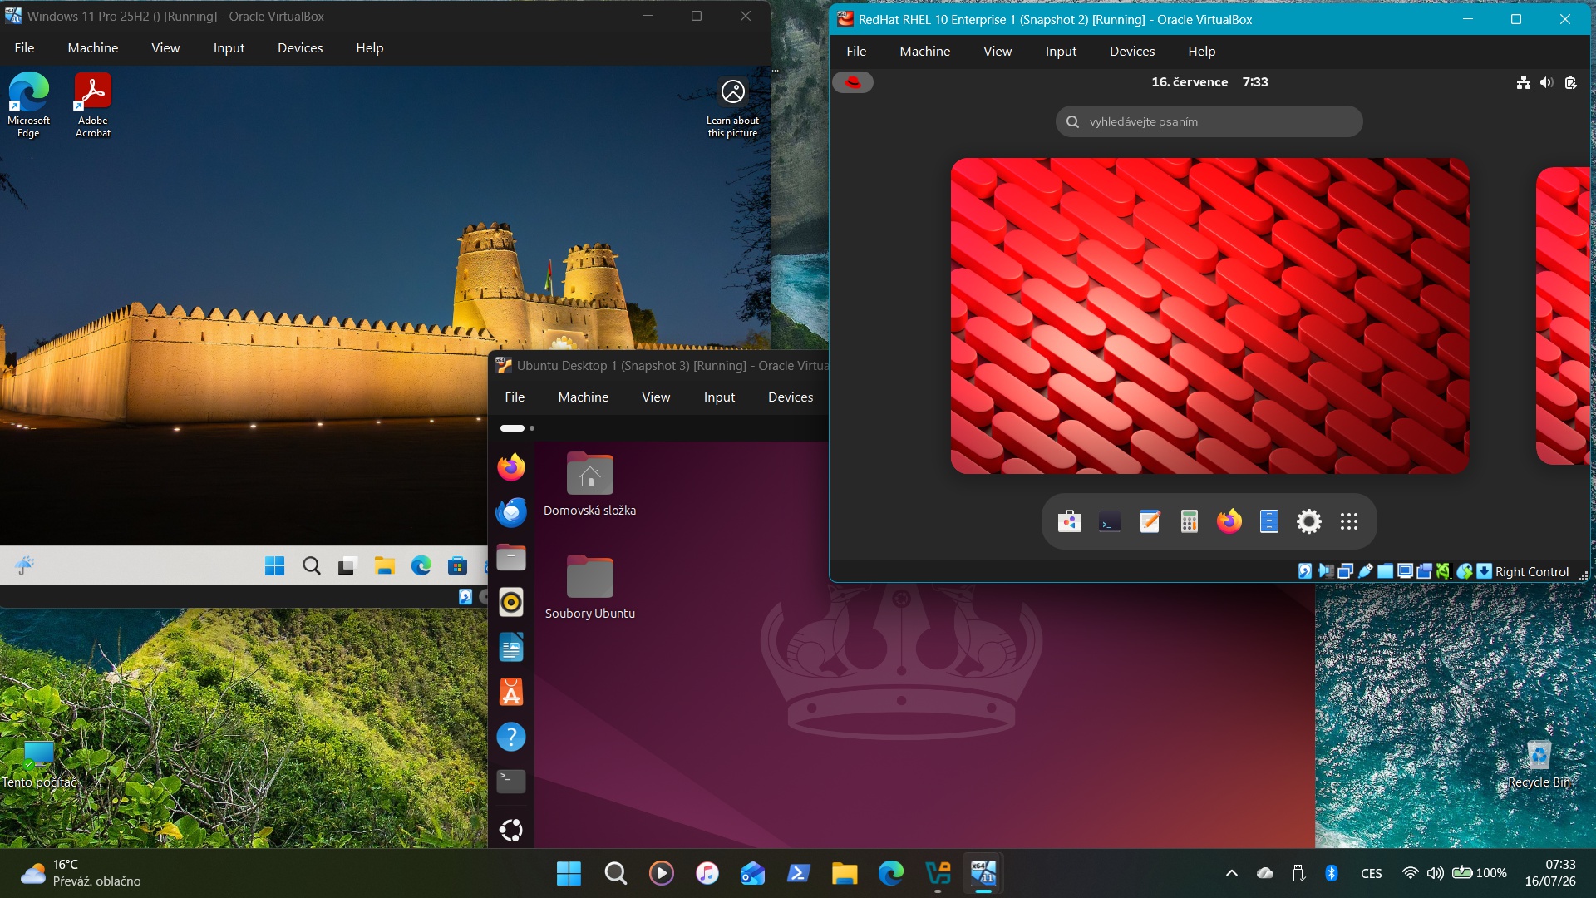Launch Firefox from the Ubuntu dock
This screenshot has height=898, width=1596.
[x=511, y=467]
